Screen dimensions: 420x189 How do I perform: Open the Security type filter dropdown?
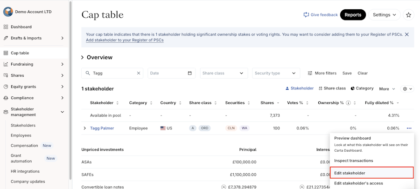(276, 73)
